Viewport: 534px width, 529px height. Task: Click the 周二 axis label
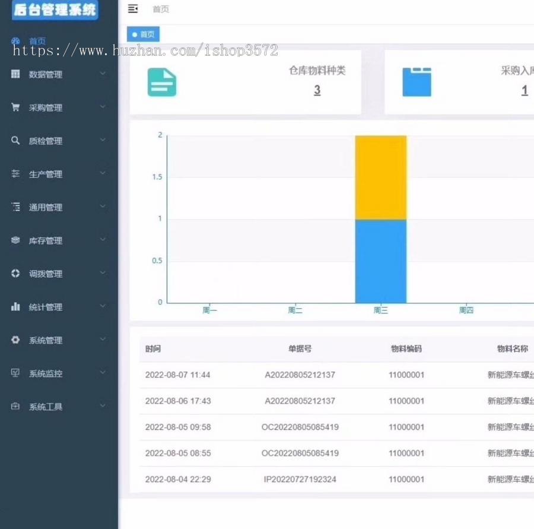295,310
